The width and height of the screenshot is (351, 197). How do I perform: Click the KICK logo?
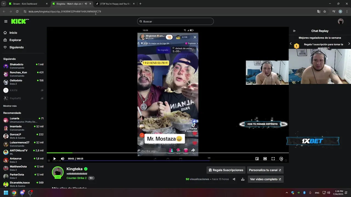pos(20,21)
